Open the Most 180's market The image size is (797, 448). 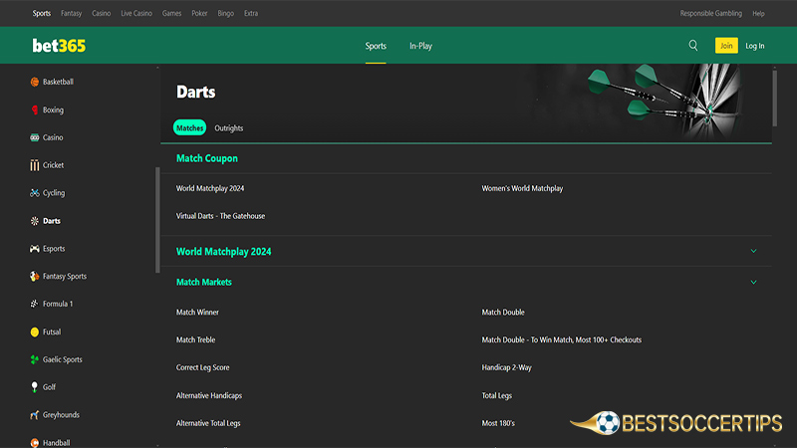(x=498, y=423)
